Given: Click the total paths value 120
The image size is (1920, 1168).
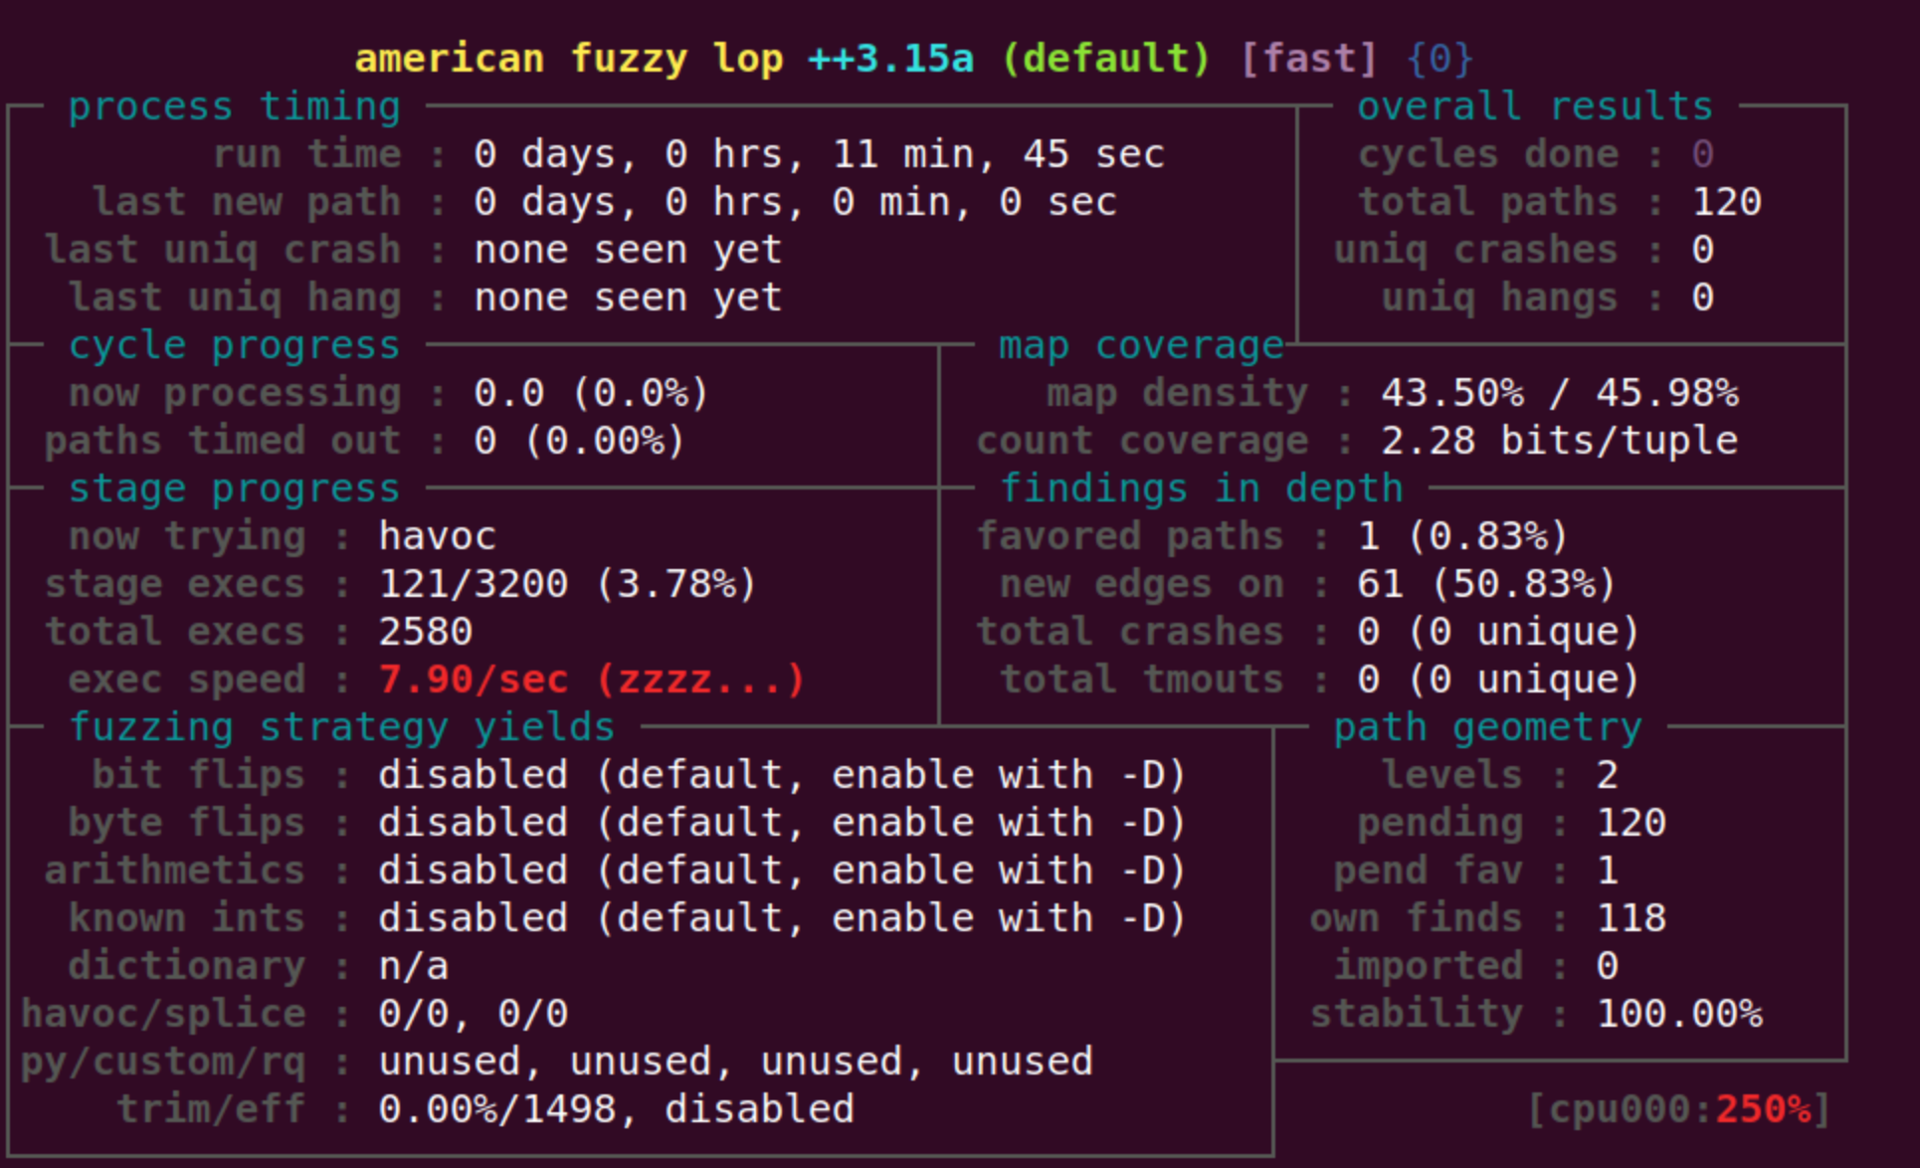Looking at the screenshot, I should coord(1726,203).
